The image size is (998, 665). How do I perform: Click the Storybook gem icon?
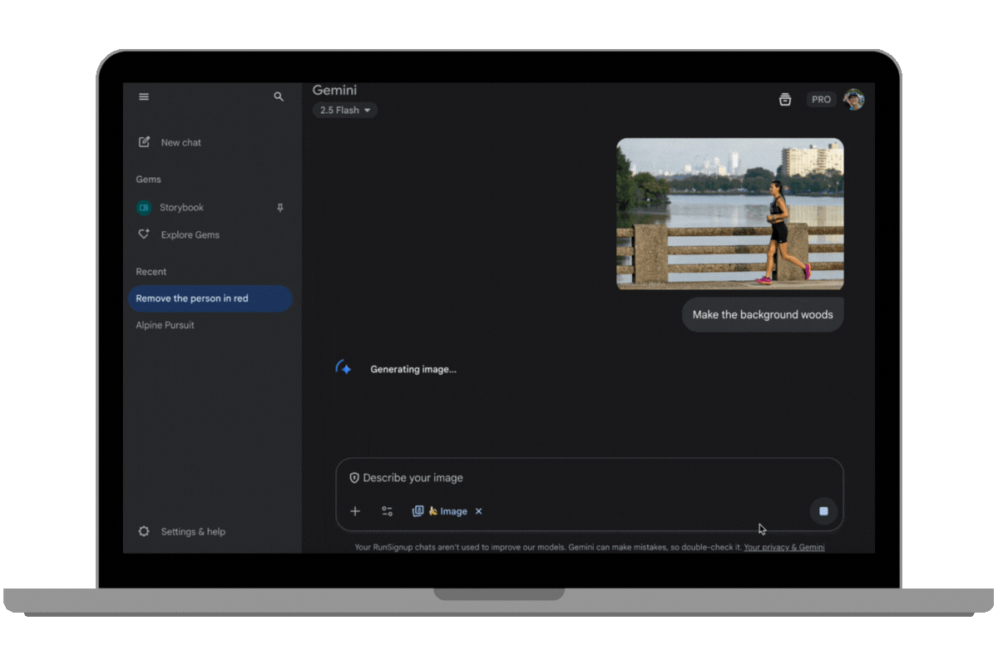point(144,208)
